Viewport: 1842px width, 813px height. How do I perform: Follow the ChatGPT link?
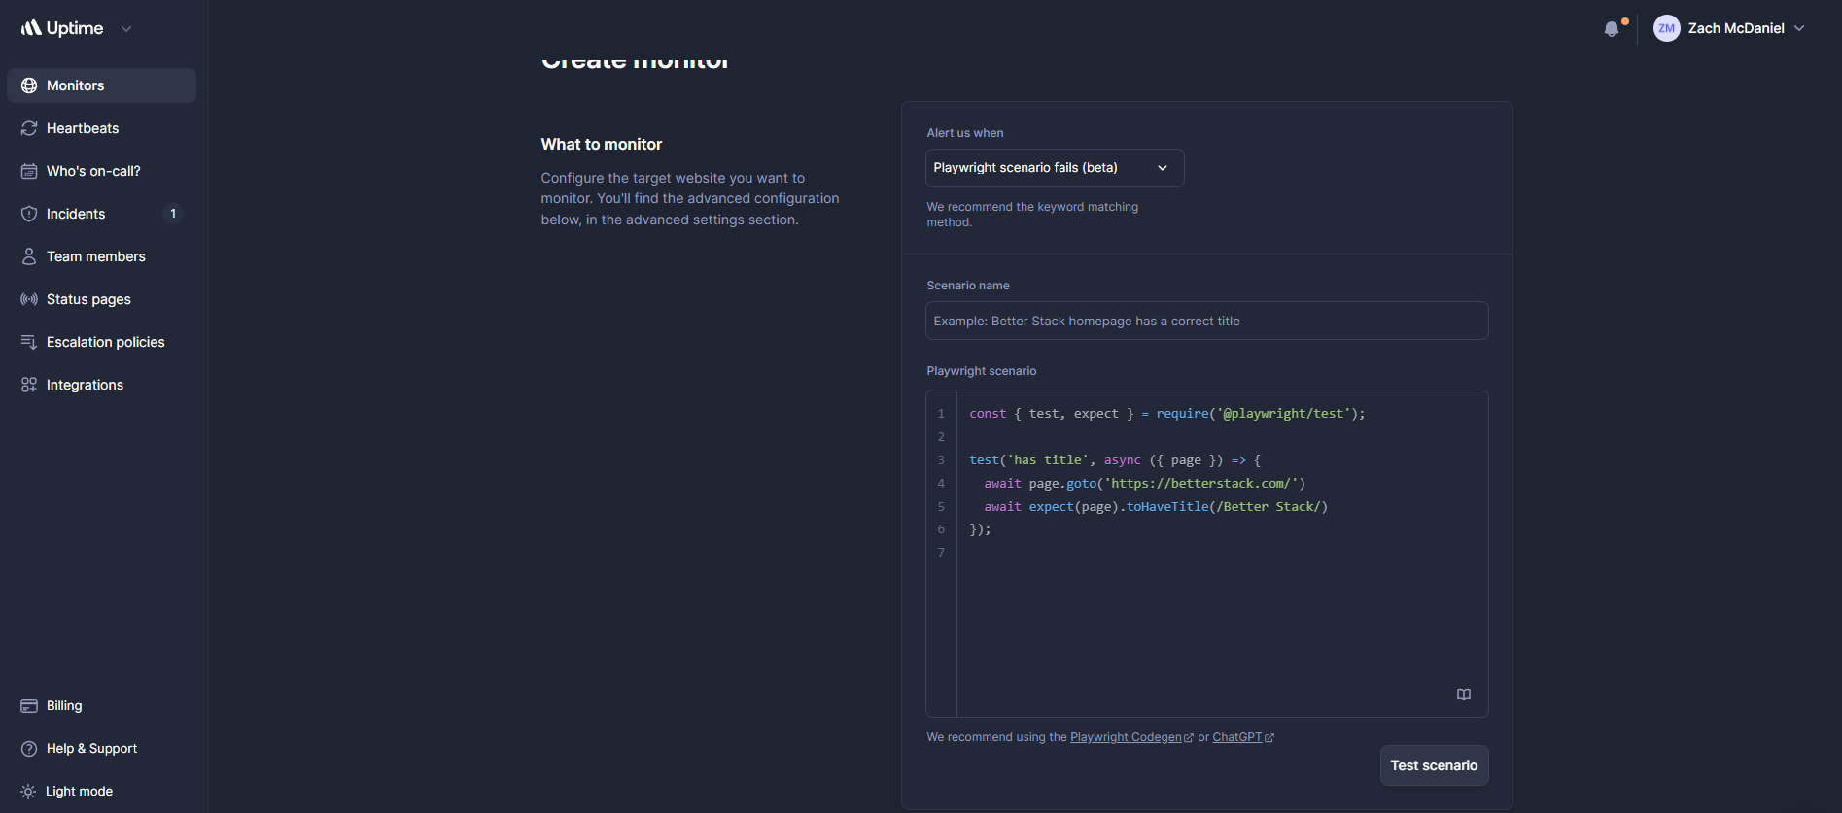1236,737
